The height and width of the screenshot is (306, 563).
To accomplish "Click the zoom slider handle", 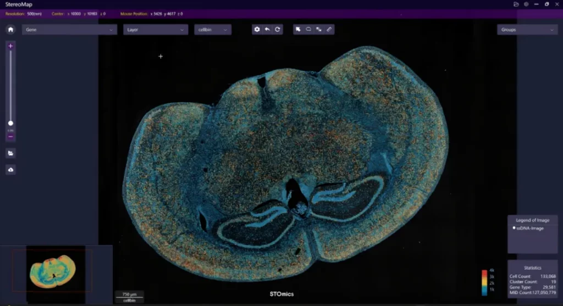I will pyautogui.click(x=10, y=124).
